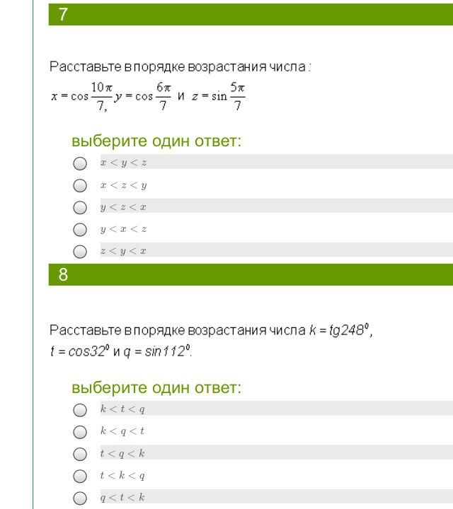Choose the k < q < t radio option
The image size is (453, 509).
coord(80,432)
